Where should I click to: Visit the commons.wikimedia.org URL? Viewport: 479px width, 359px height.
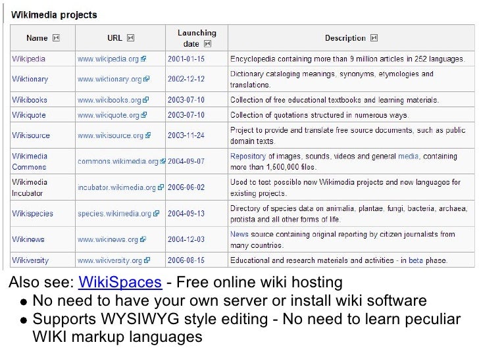pyautogui.click(x=118, y=161)
